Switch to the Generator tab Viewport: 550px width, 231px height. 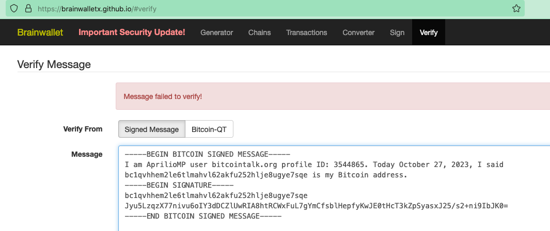[217, 32]
